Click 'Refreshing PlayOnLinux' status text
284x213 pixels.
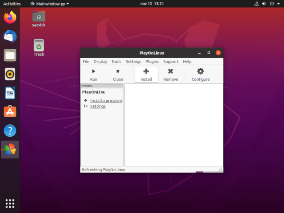tap(103, 170)
